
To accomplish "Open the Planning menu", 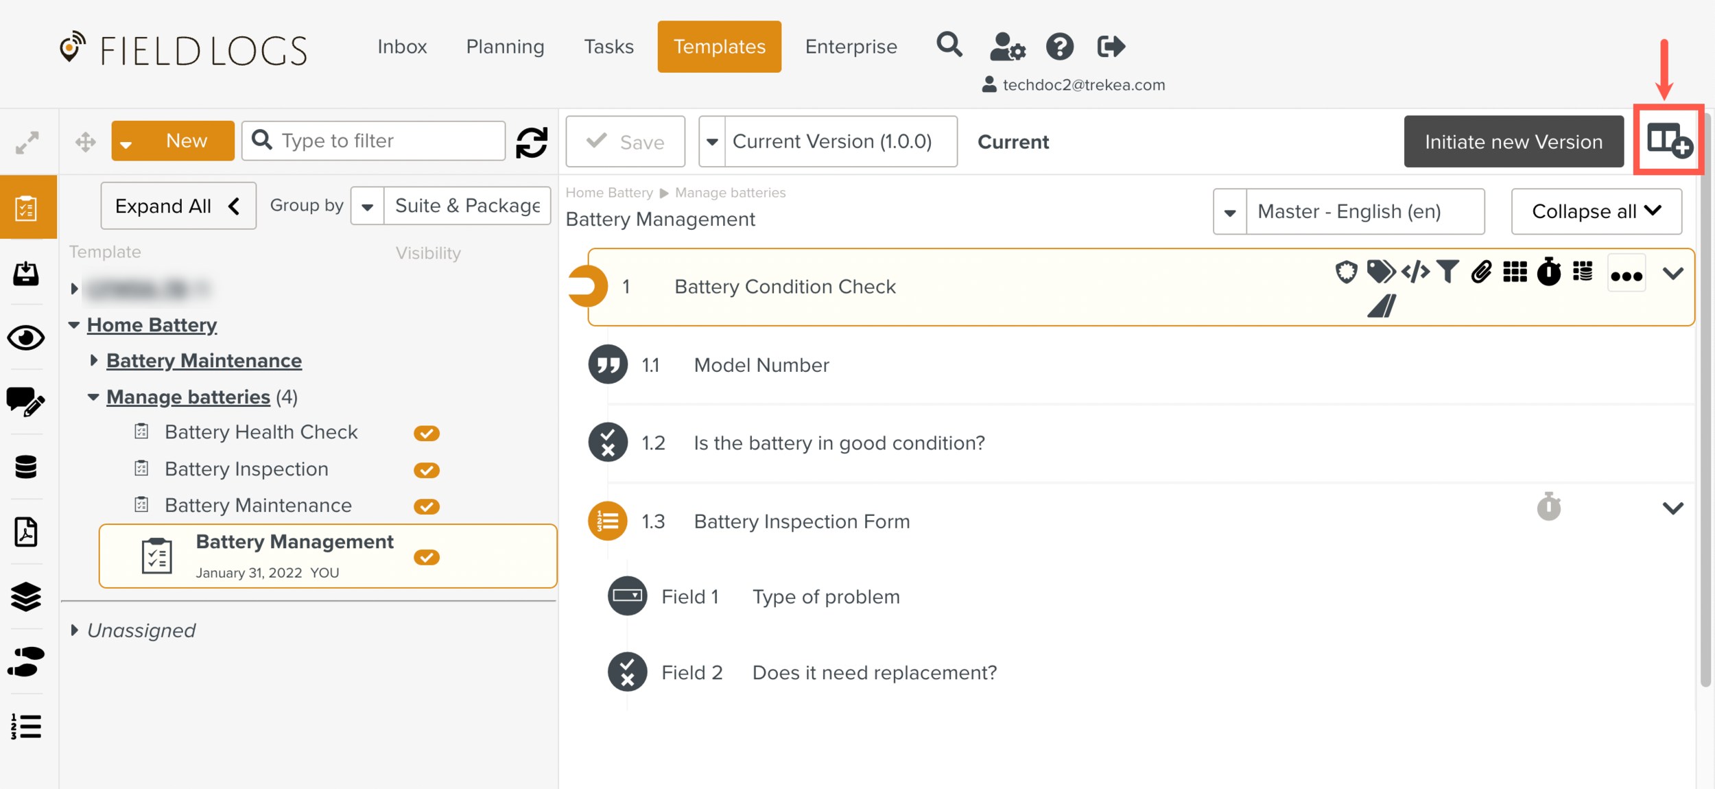I will click(505, 47).
